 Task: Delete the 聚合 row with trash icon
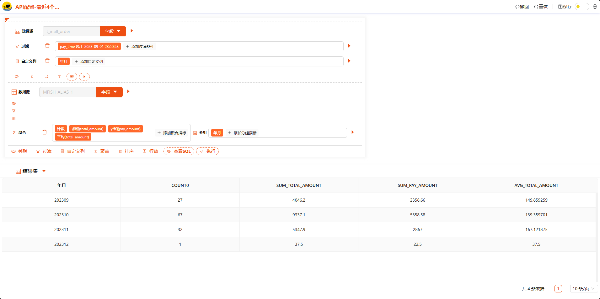click(45, 132)
